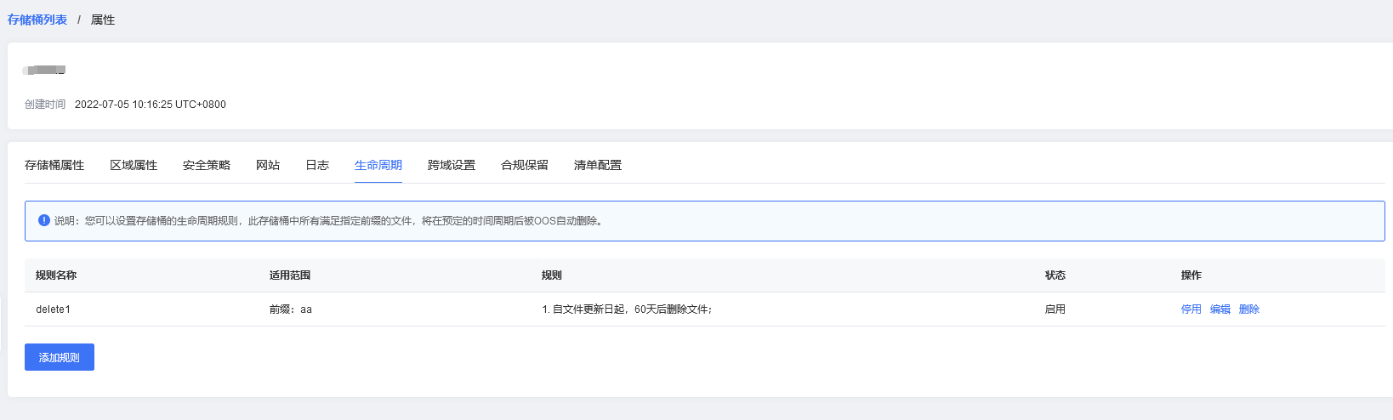Open the 跨域设置 tab
The height and width of the screenshot is (420, 1393).
pos(452,165)
